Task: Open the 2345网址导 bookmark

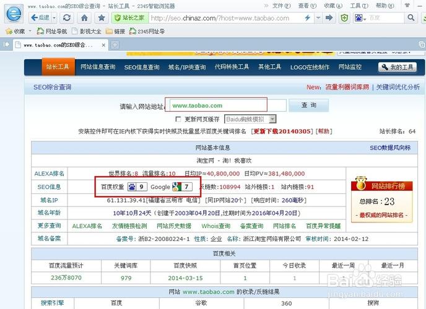Action: (x=147, y=32)
